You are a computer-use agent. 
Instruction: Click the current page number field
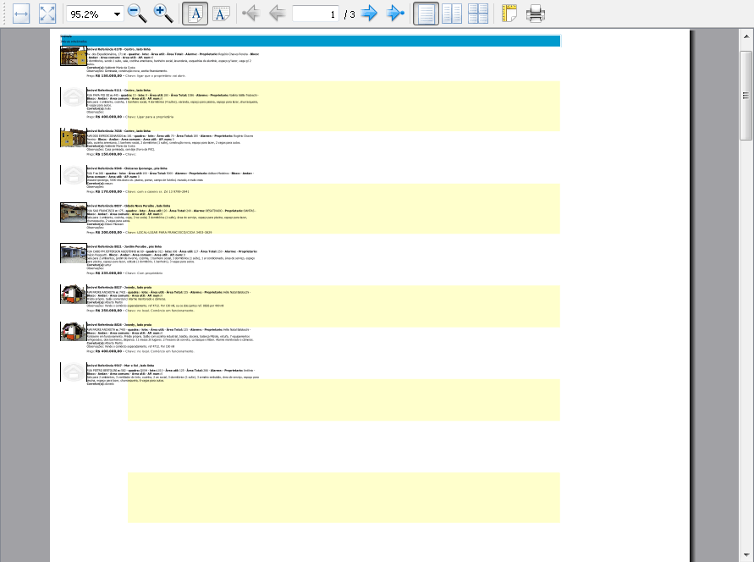(315, 14)
